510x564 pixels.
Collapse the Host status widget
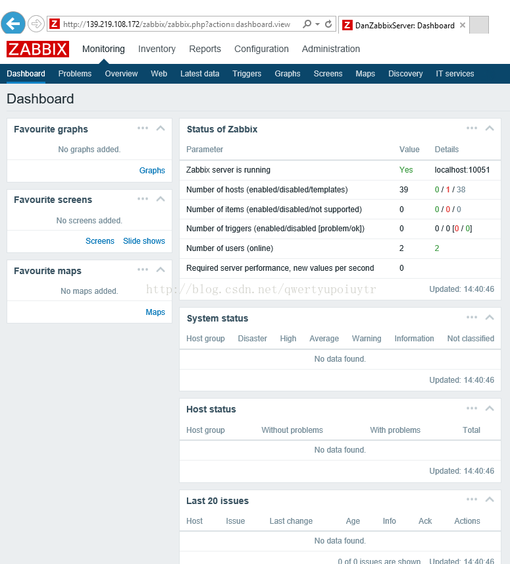490,409
